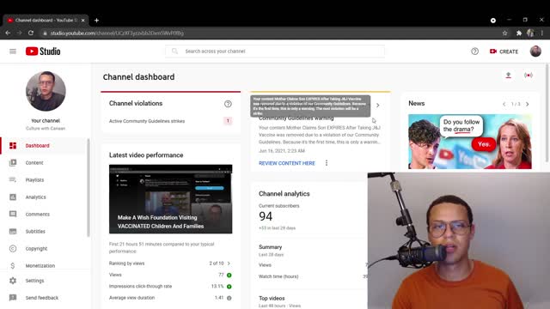Click the Chrome profile avatar icon
Screen dimensions: 550x309
coord(530,33)
